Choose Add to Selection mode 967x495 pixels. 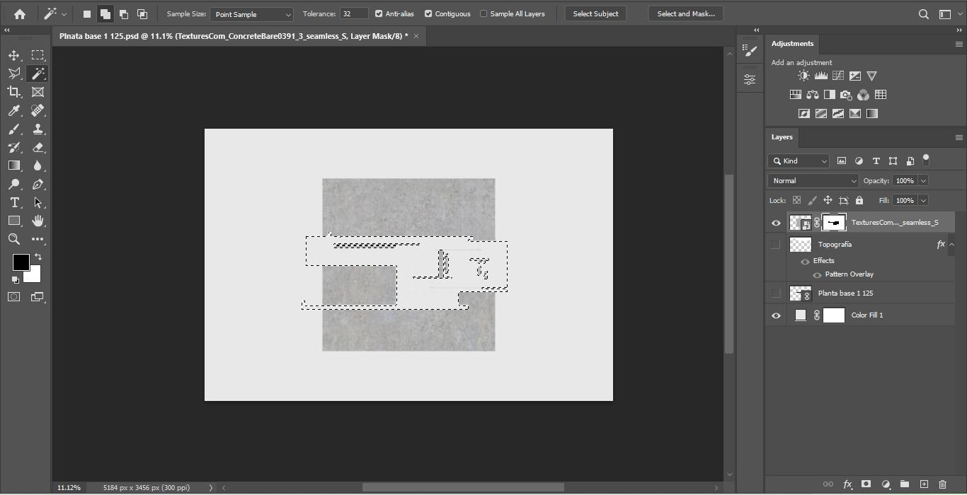coord(105,14)
